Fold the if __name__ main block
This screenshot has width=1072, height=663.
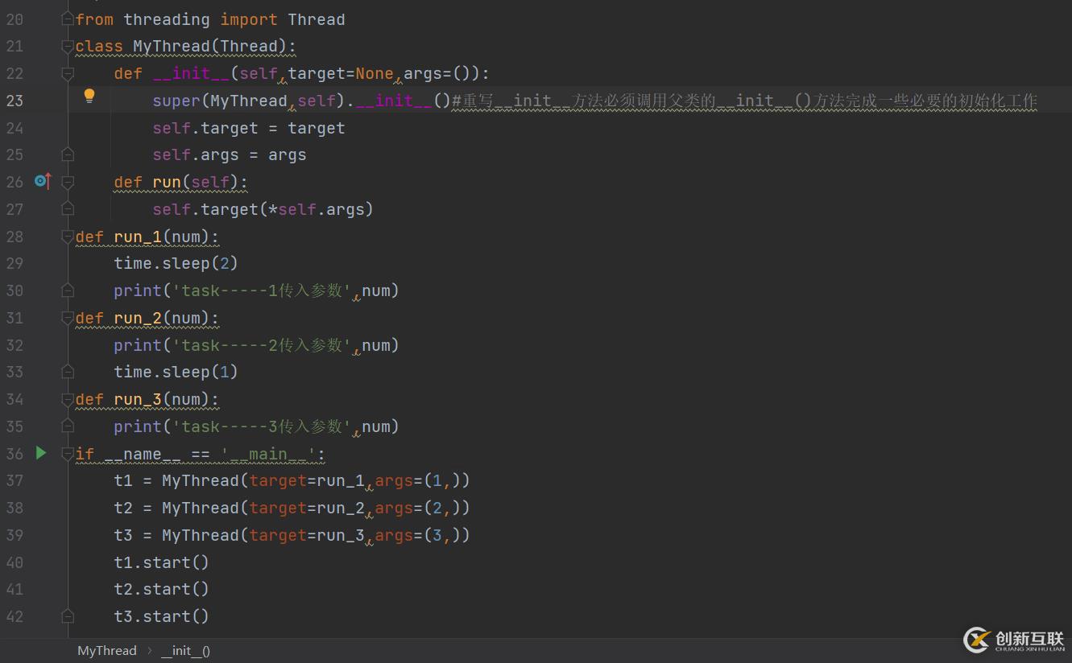[x=68, y=454]
